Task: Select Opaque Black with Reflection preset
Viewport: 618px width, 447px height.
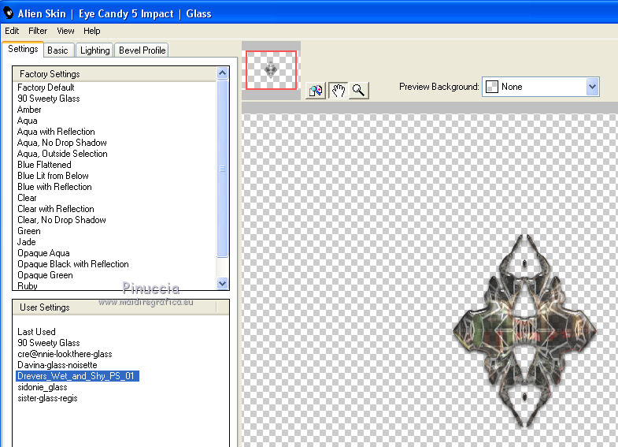Action: (x=73, y=264)
